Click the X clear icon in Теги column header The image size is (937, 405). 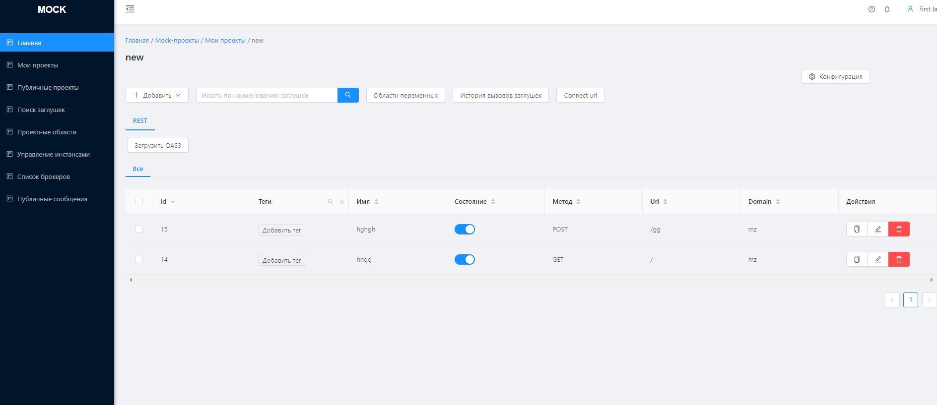(x=342, y=202)
